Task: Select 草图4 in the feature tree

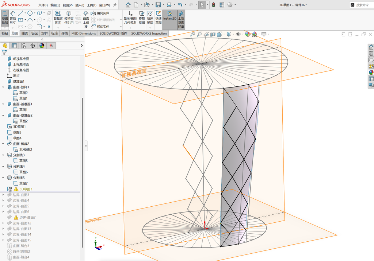Action: pyautogui.click(x=17, y=138)
